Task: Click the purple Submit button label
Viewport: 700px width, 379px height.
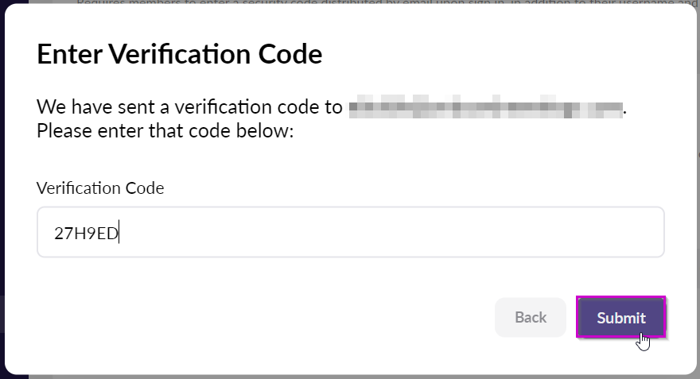Action: pos(621,318)
